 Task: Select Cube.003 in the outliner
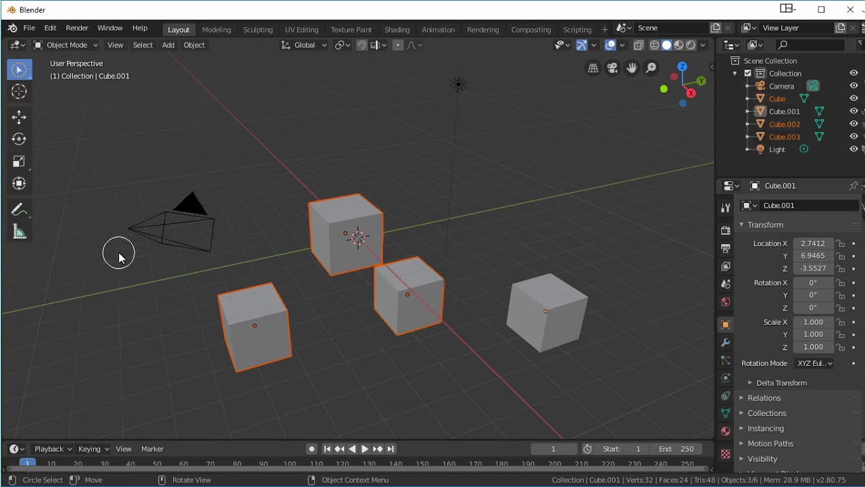(x=784, y=137)
